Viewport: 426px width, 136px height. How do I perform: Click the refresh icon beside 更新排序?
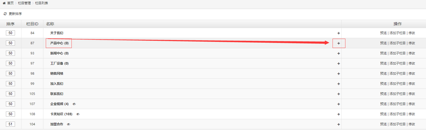point(5,14)
